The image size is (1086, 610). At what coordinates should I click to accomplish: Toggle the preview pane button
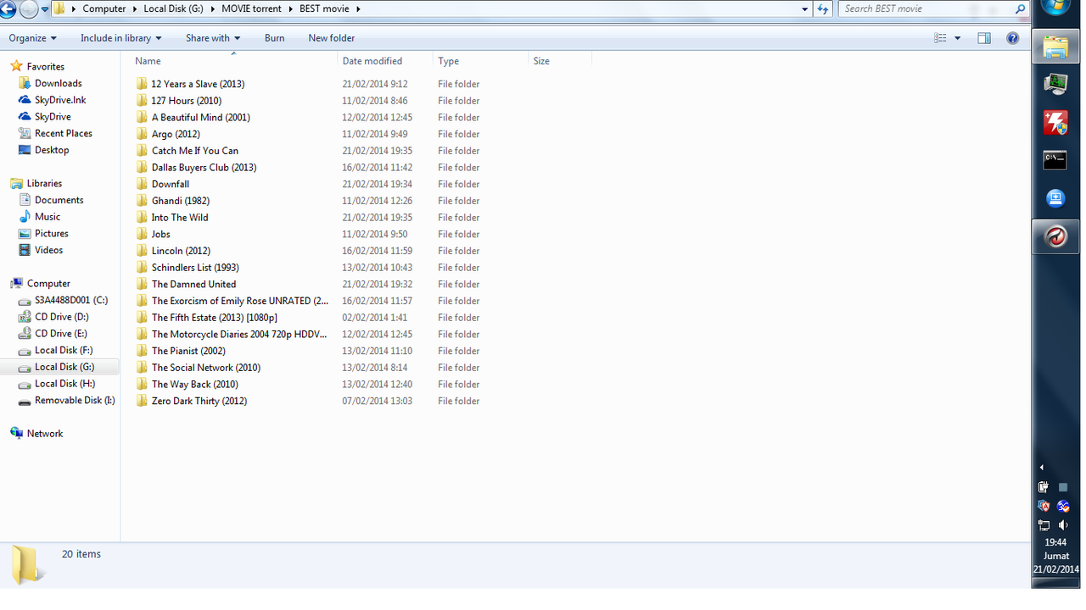[984, 38]
